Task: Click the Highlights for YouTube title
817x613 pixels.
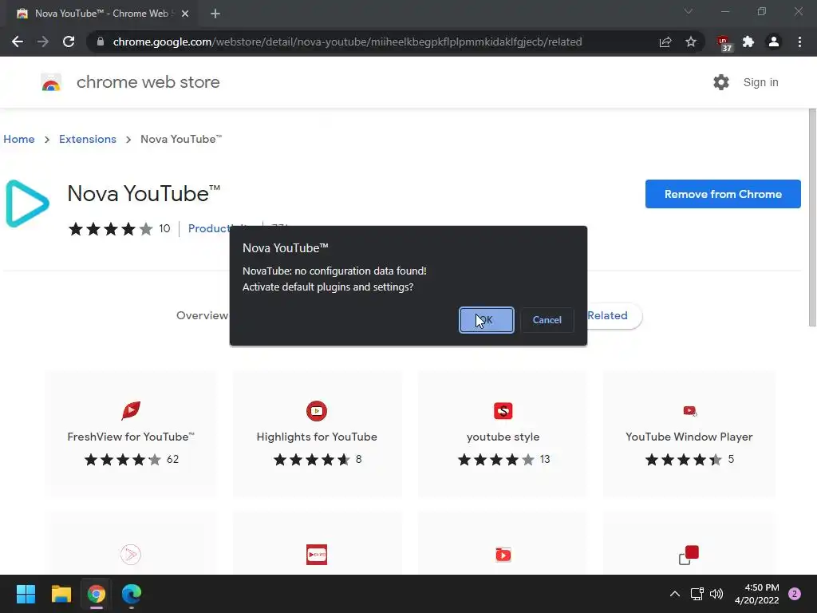Action: coord(317,437)
